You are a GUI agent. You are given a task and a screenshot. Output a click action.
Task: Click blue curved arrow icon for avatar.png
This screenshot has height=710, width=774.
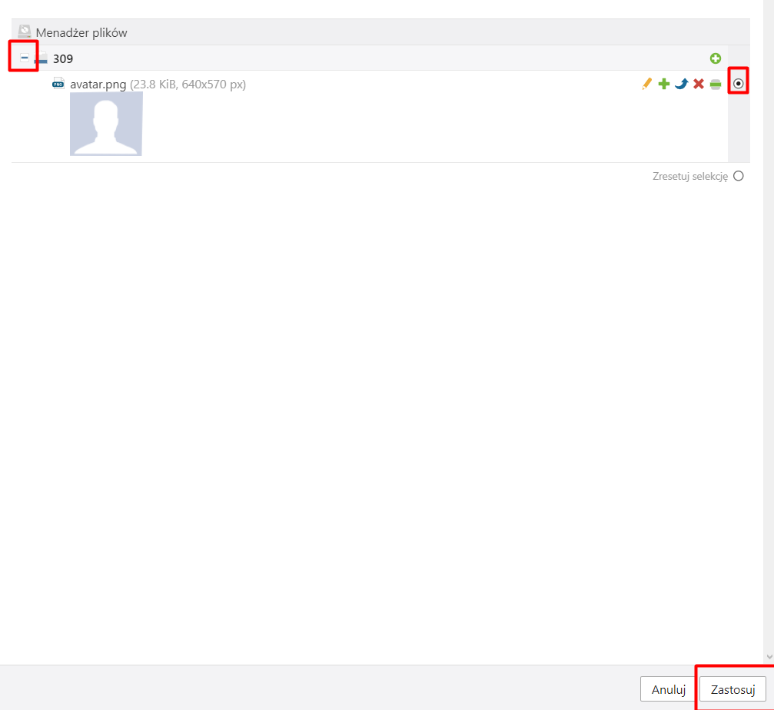[681, 84]
